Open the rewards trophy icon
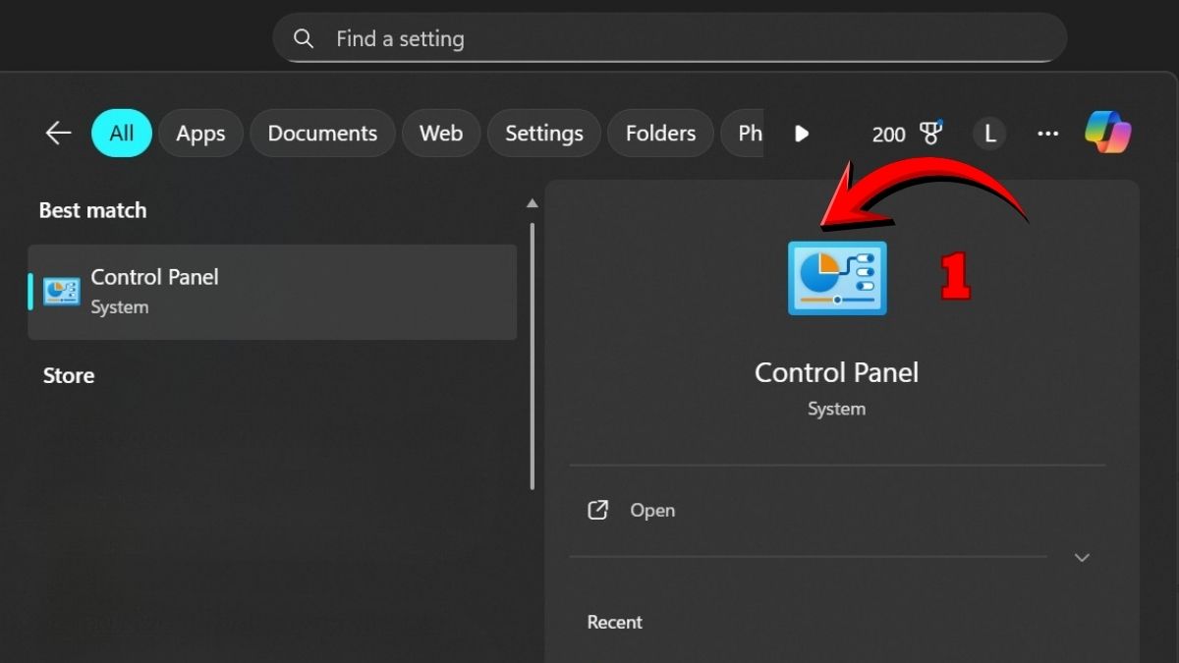This screenshot has width=1179, height=663. (x=930, y=133)
